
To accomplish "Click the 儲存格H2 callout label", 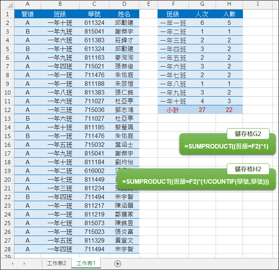I will pos(248,169).
